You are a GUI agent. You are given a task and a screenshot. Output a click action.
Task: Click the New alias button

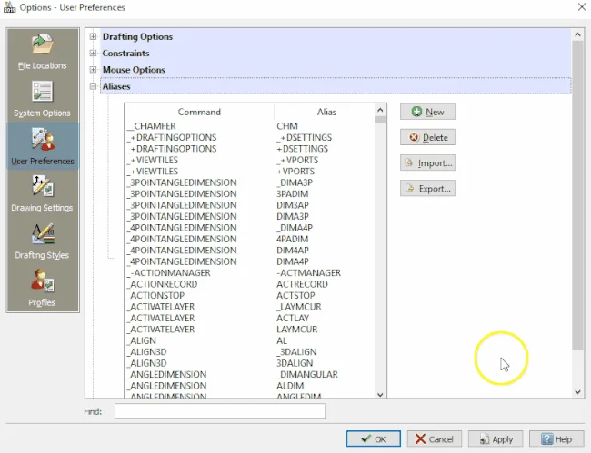coord(427,112)
